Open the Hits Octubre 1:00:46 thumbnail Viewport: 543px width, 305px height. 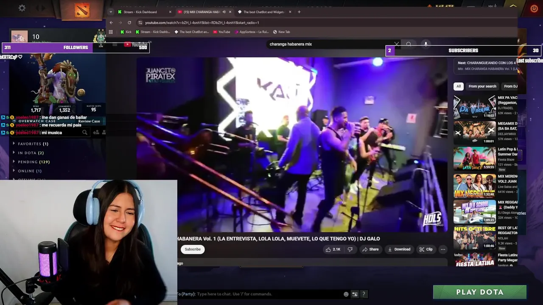tap(474, 238)
